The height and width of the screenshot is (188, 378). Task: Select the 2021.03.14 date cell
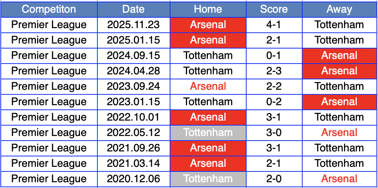133,163
